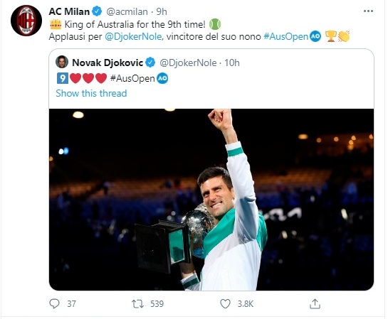Screen dimensions: 388x319
Task: Click the retweet arrows icon
Action: click(x=137, y=303)
